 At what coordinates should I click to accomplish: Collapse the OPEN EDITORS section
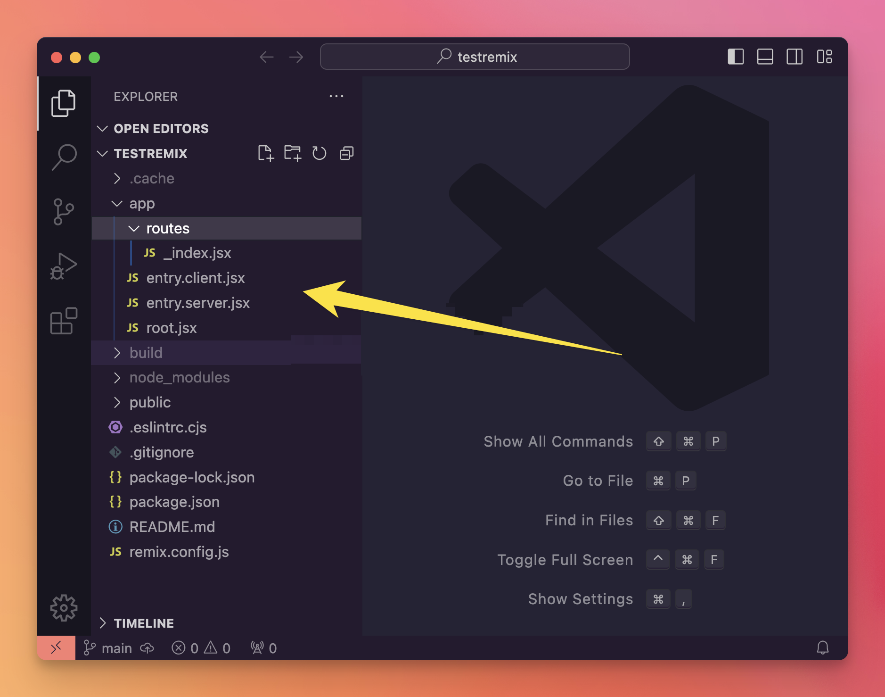161,129
